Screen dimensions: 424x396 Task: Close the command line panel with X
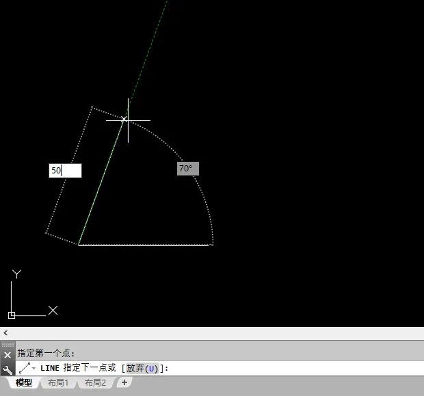pyautogui.click(x=8, y=355)
